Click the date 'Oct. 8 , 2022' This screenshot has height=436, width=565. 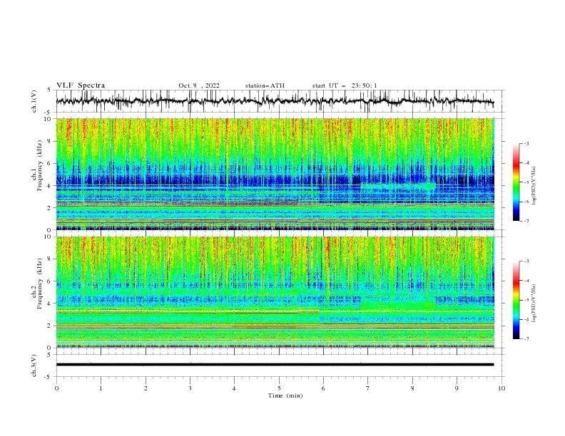coord(199,85)
